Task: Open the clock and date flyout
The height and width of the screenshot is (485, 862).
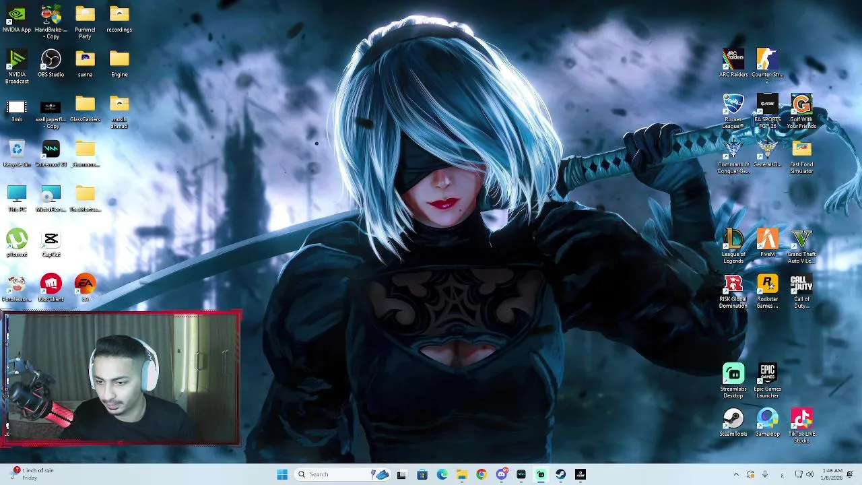Action: (832, 474)
